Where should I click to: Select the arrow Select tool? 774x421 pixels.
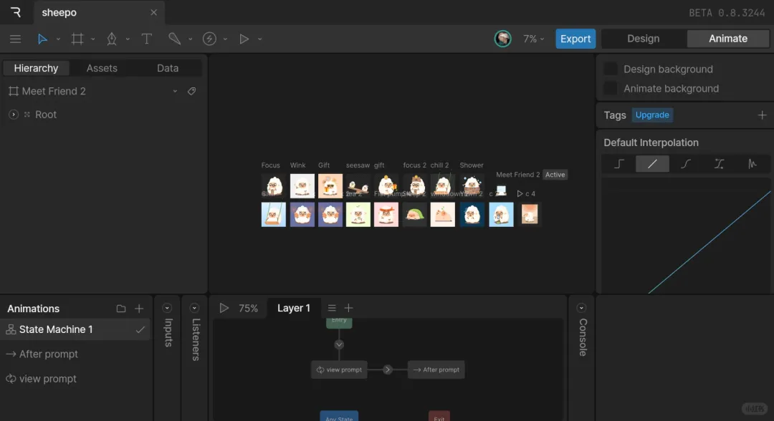42,39
